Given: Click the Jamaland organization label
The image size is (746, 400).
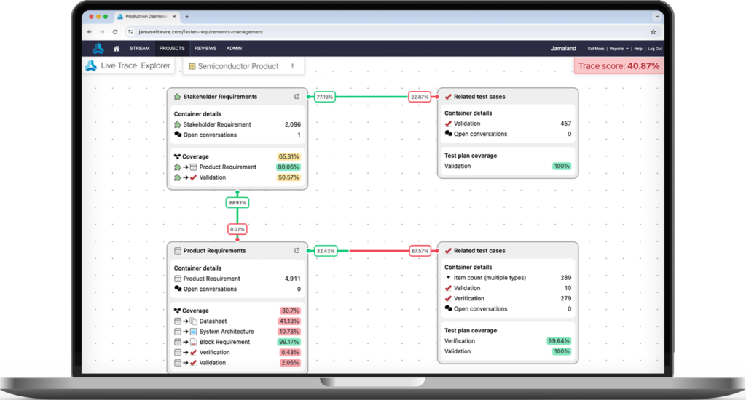Looking at the screenshot, I should pyautogui.click(x=563, y=49).
